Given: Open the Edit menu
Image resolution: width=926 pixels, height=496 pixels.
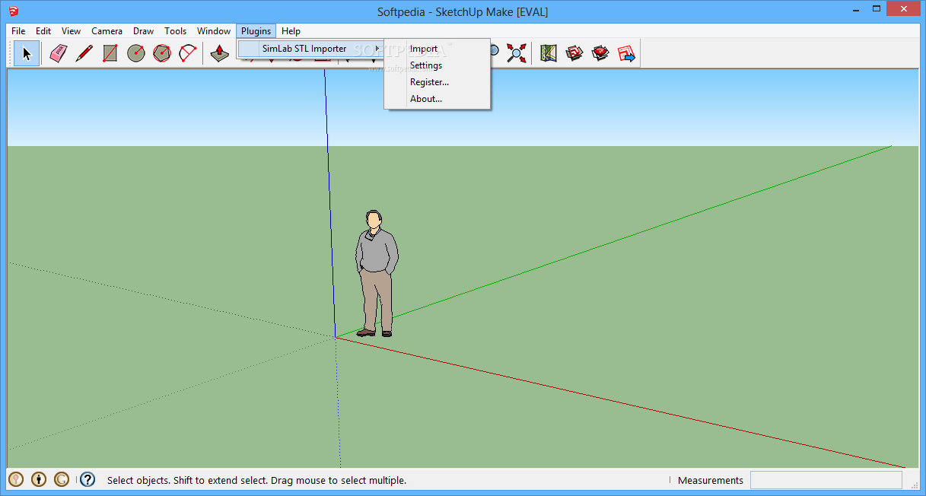Looking at the screenshot, I should click(x=43, y=31).
